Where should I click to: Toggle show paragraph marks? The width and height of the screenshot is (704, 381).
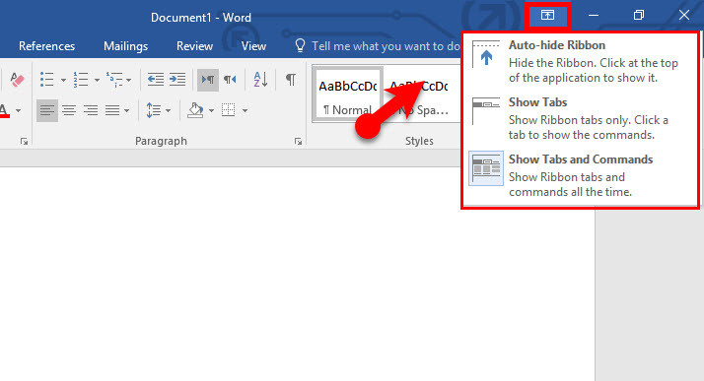291,80
